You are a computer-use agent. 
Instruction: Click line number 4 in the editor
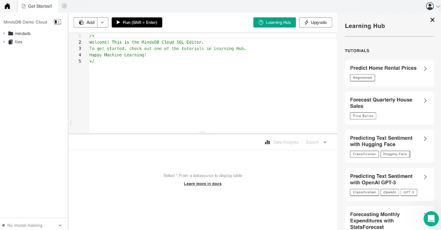coord(80,55)
